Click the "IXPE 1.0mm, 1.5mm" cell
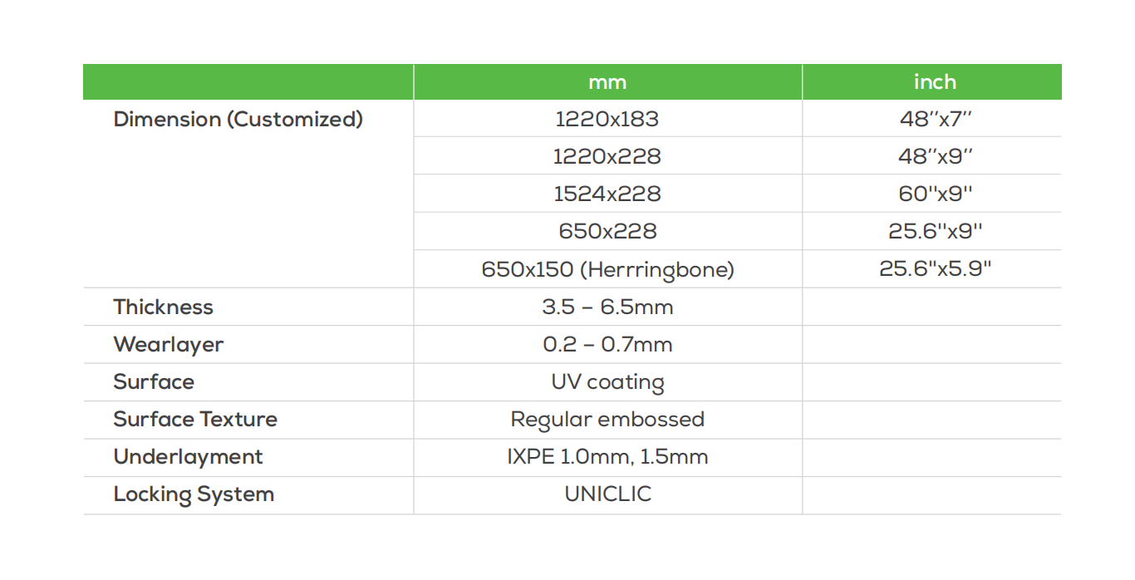 [x=607, y=456]
